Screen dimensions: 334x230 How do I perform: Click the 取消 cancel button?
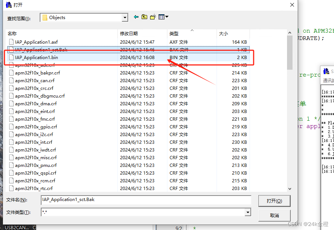click(x=274, y=215)
